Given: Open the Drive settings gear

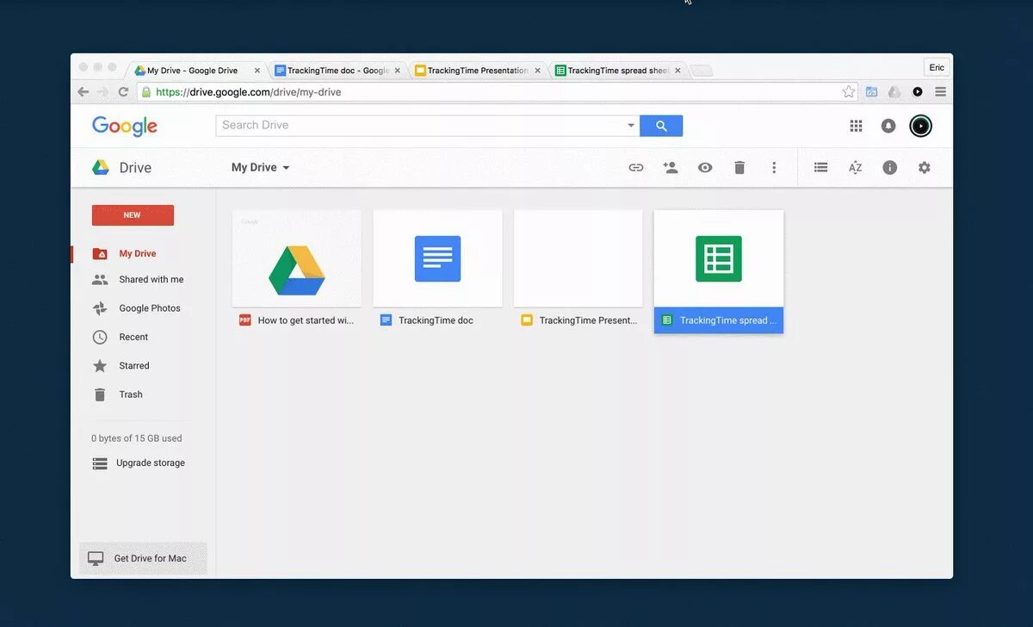Looking at the screenshot, I should tap(925, 168).
